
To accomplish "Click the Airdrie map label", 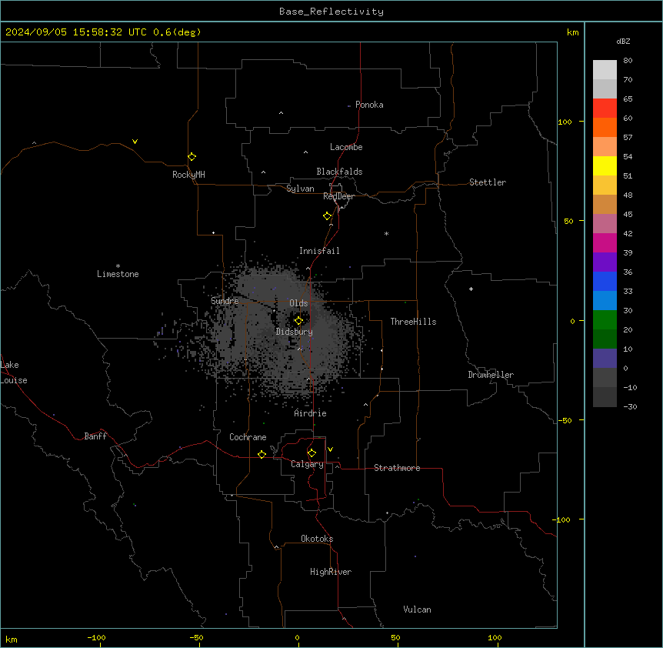I will [311, 413].
